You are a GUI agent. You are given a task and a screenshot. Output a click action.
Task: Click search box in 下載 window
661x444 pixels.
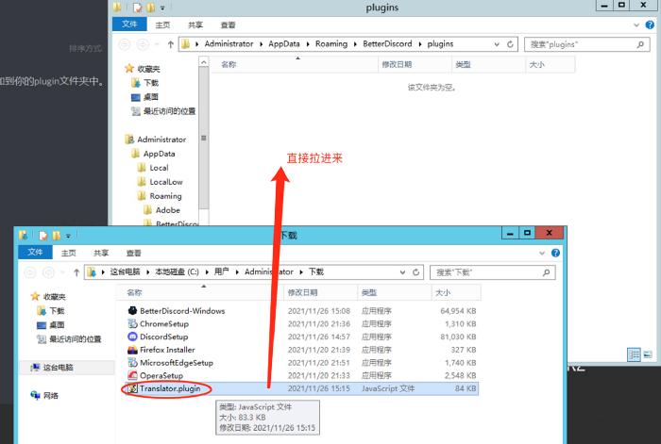pyautogui.click(x=492, y=272)
